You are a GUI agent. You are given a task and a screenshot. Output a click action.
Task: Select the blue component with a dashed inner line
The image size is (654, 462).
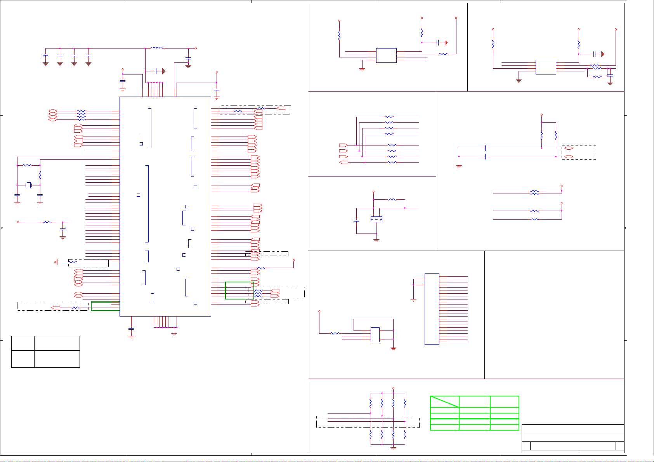tap(376, 219)
